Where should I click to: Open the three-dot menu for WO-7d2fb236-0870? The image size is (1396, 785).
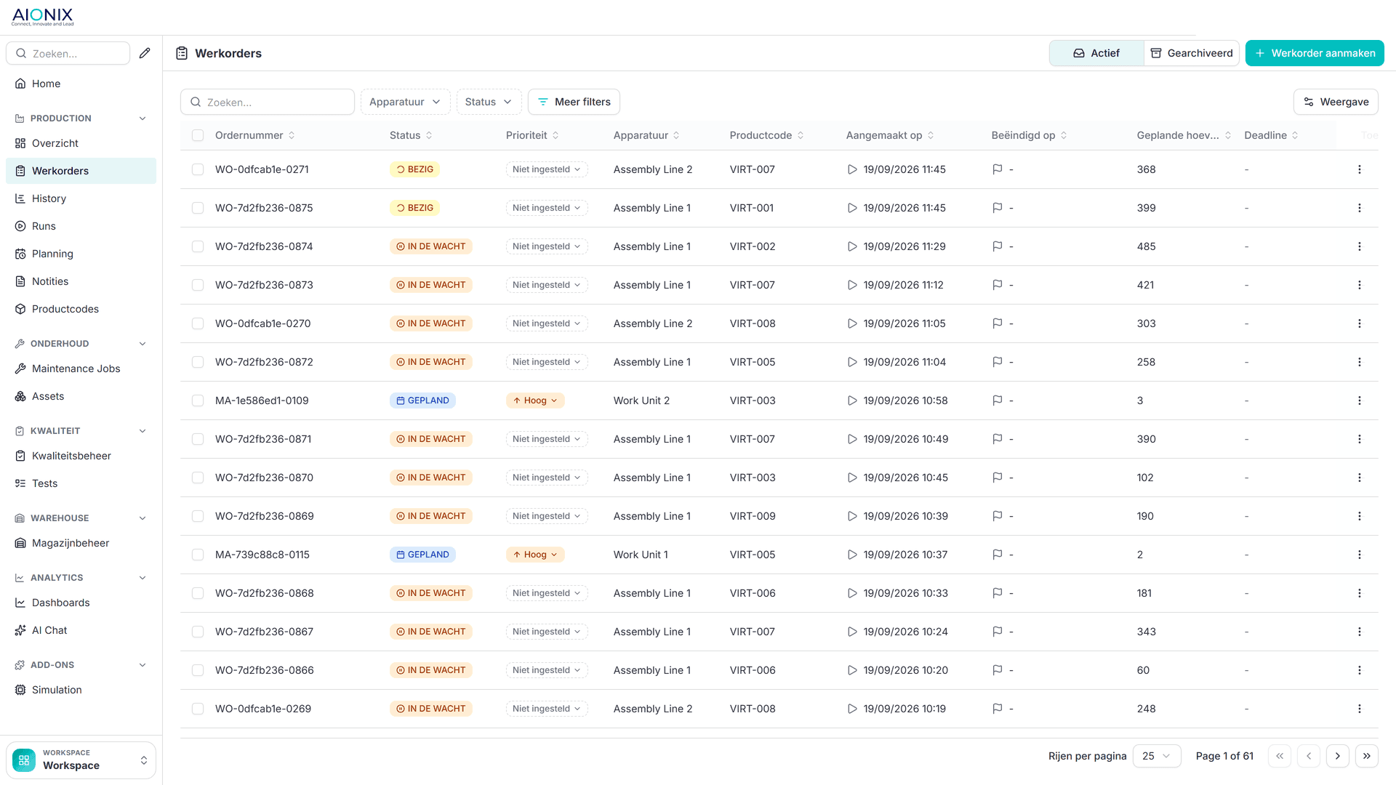tap(1359, 478)
